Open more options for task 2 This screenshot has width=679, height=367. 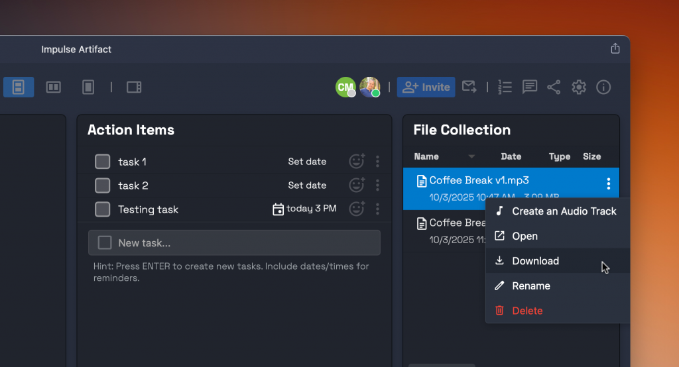(377, 185)
